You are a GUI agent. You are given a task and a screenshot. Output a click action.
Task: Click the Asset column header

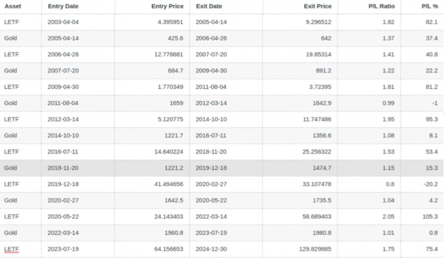12,6
